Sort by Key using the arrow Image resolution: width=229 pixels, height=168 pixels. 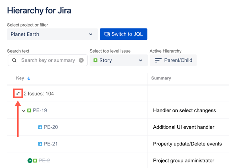coord(29,78)
